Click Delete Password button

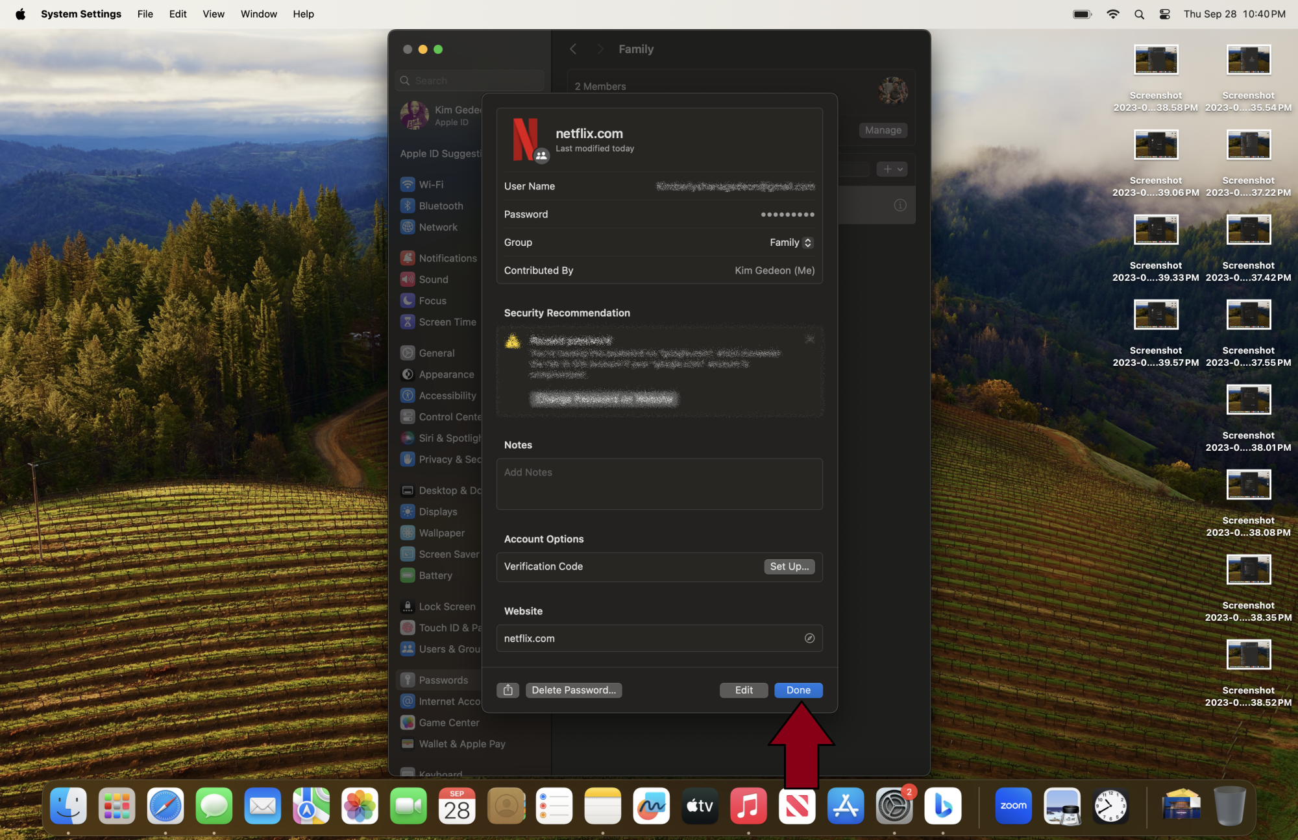(x=574, y=690)
